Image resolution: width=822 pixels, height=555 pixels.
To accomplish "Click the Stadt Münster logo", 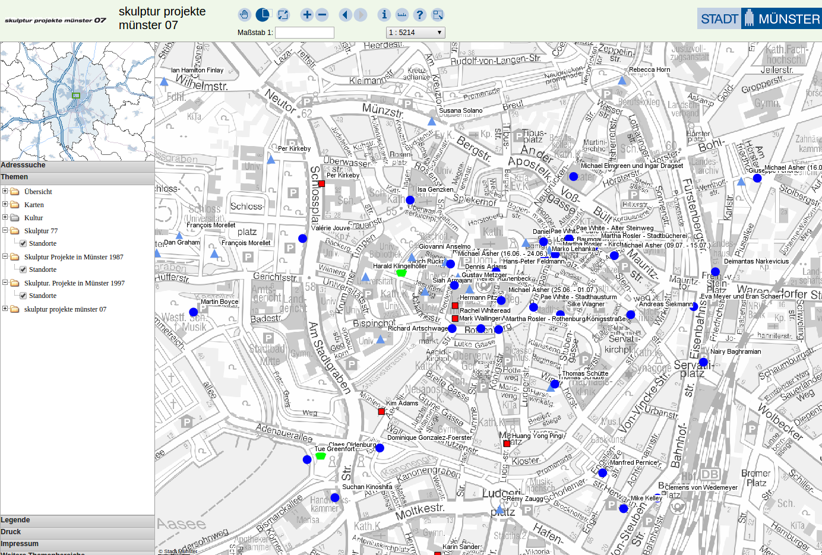I will [x=760, y=18].
